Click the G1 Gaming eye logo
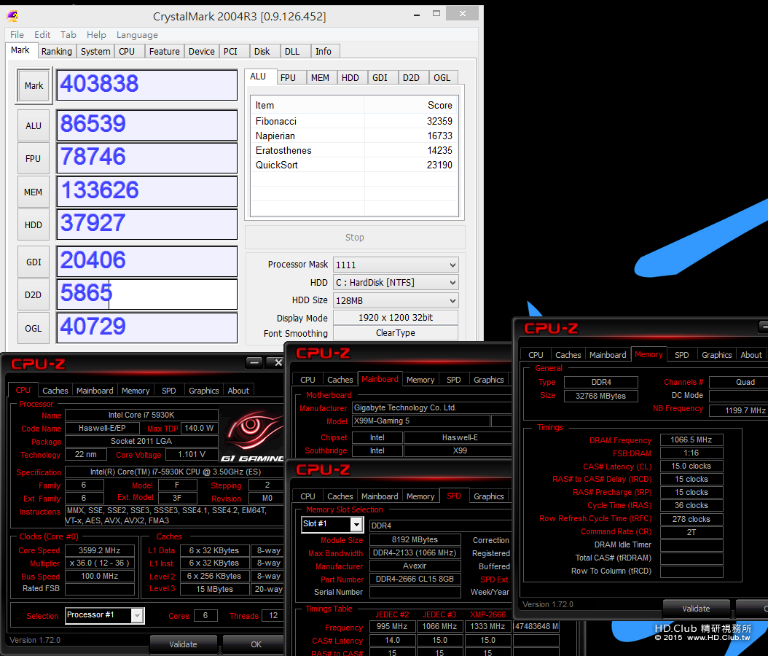Image resolution: width=768 pixels, height=656 pixels. 251,430
